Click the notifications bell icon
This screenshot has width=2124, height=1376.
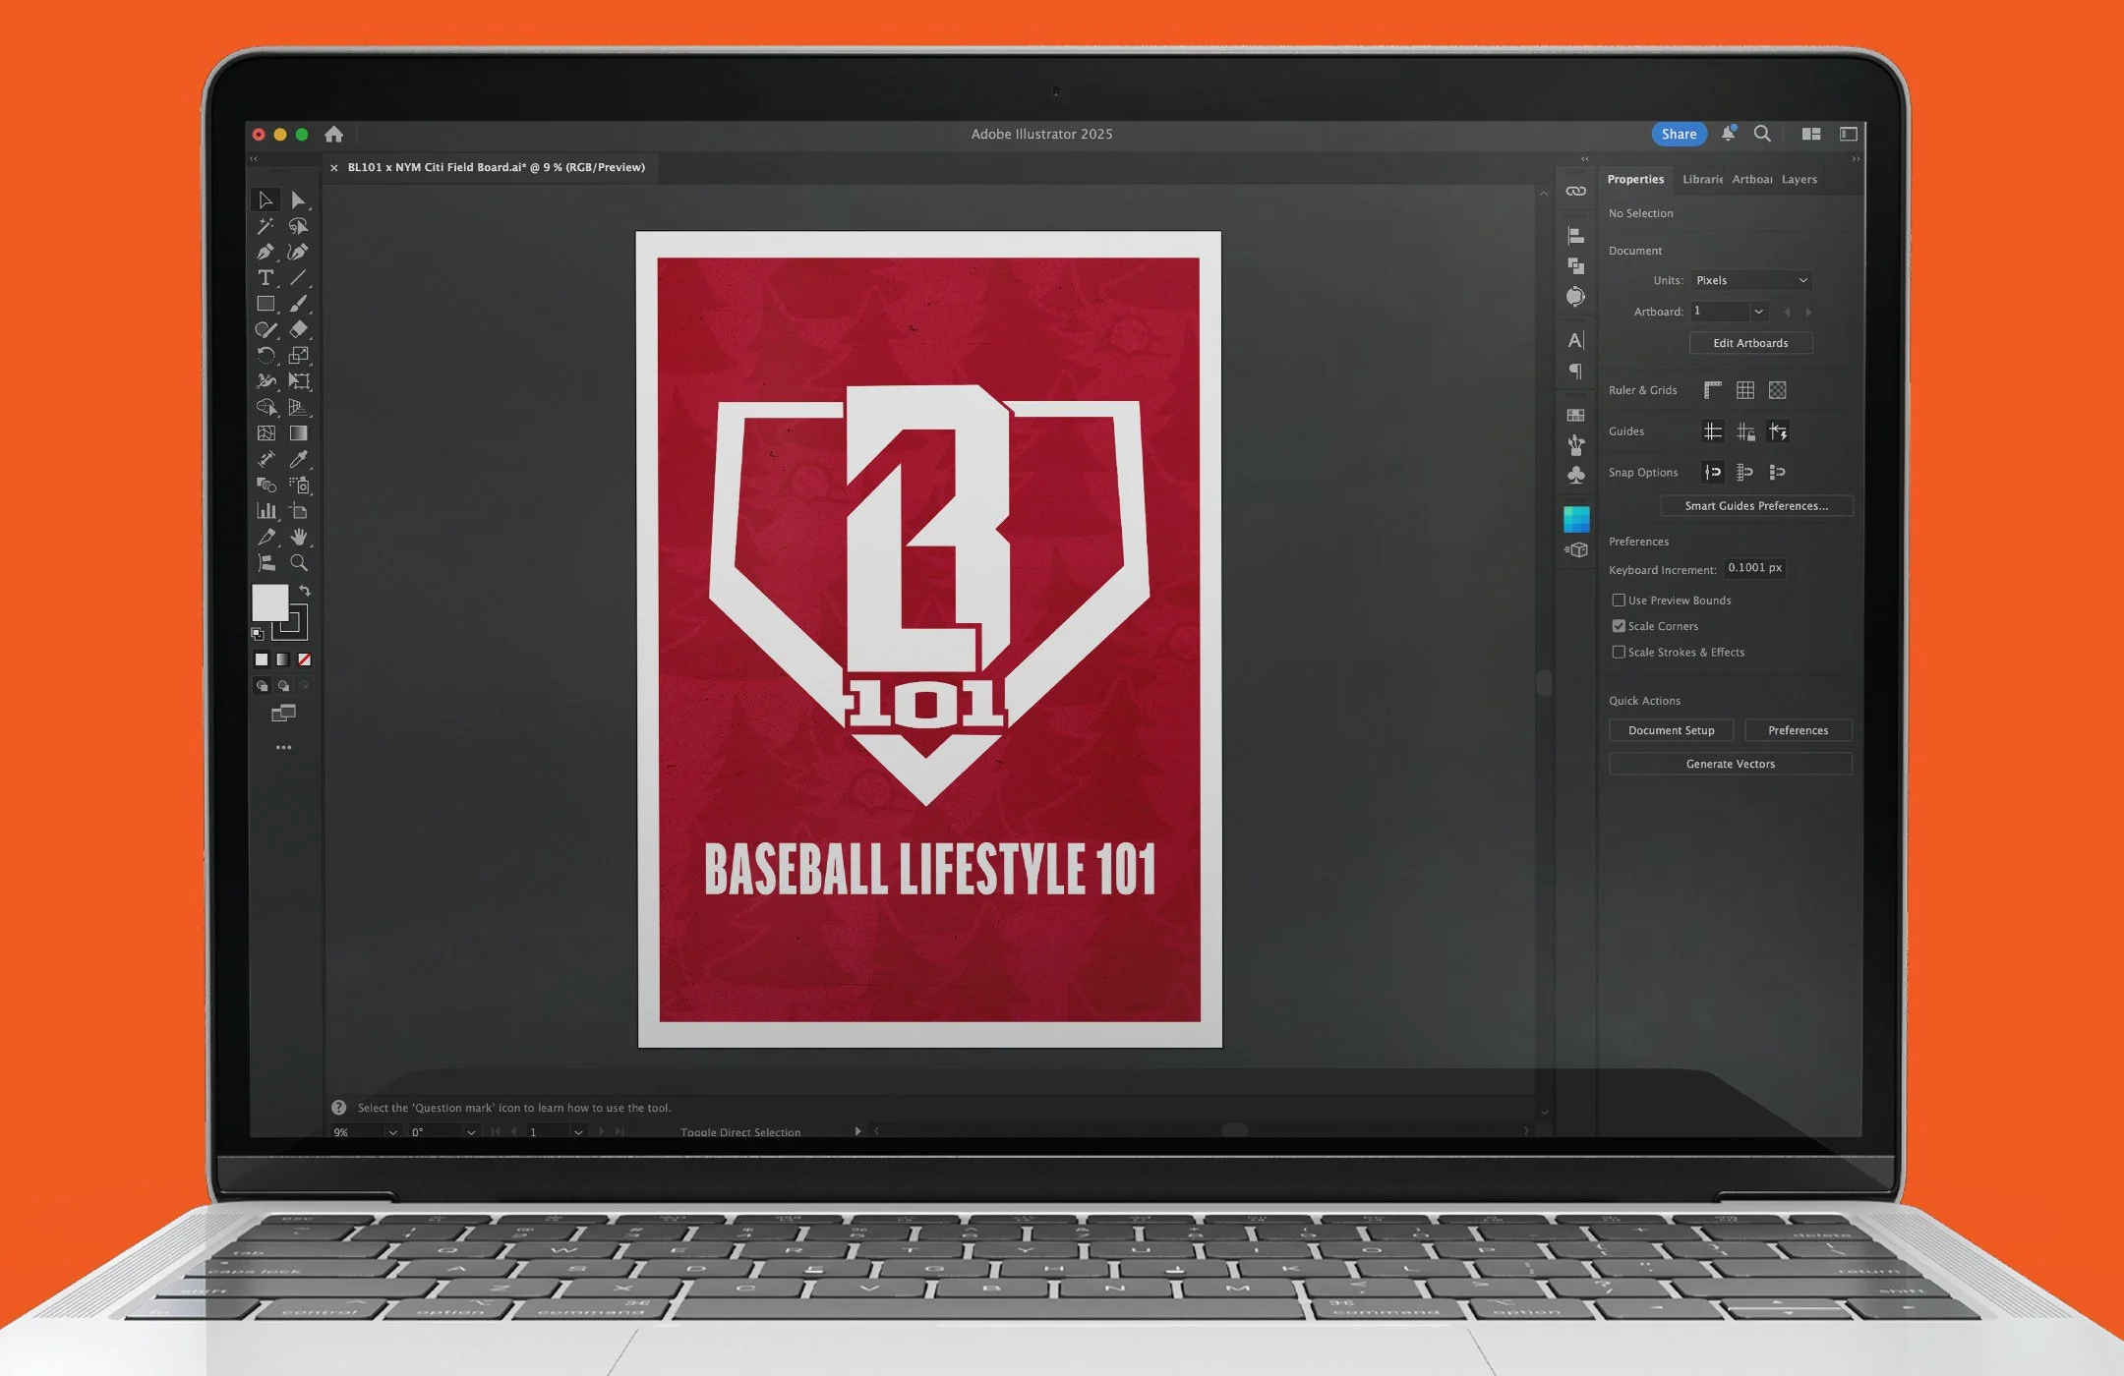pyautogui.click(x=1728, y=134)
